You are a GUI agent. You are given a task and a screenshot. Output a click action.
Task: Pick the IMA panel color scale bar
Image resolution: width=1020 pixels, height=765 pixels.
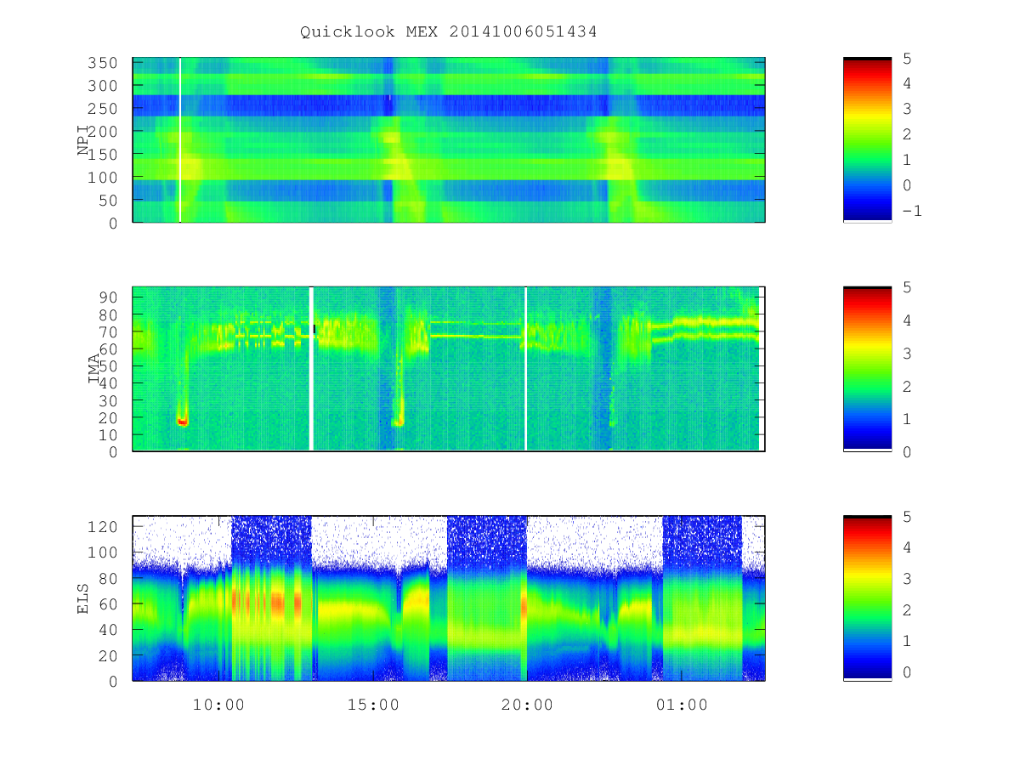coord(867,369)
